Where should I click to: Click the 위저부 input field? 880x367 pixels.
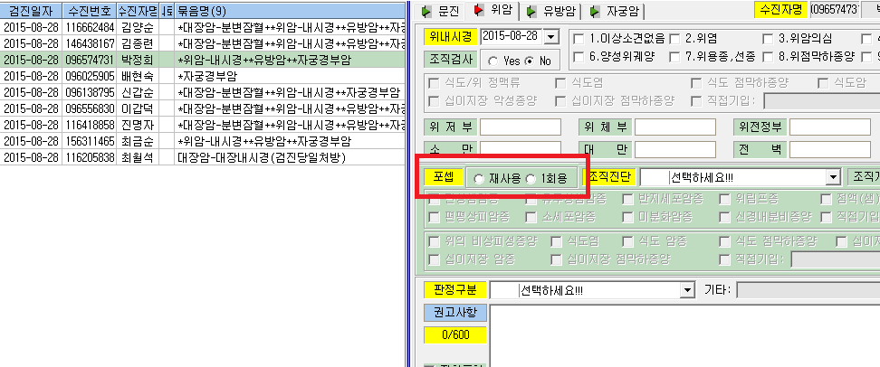[521, 127]
